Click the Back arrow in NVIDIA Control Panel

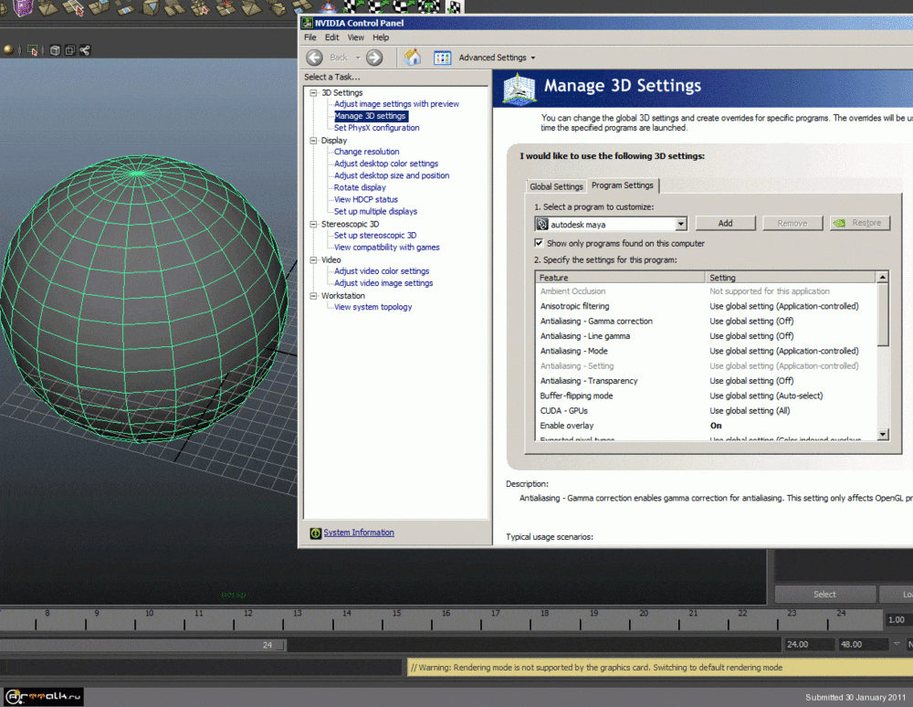314,58
